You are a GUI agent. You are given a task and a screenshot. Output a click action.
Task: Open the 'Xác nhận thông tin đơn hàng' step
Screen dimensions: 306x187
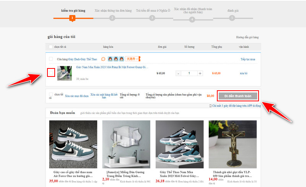pos(113,10)
